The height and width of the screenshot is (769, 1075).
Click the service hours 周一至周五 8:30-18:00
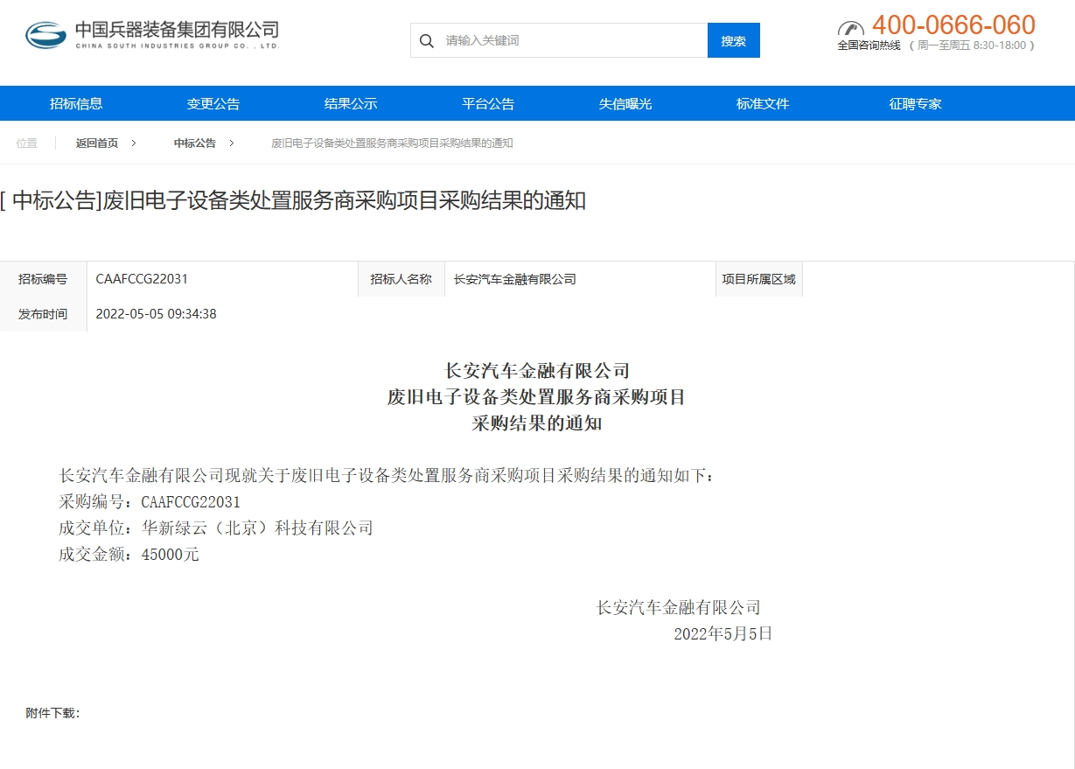[x=972, y=45]
